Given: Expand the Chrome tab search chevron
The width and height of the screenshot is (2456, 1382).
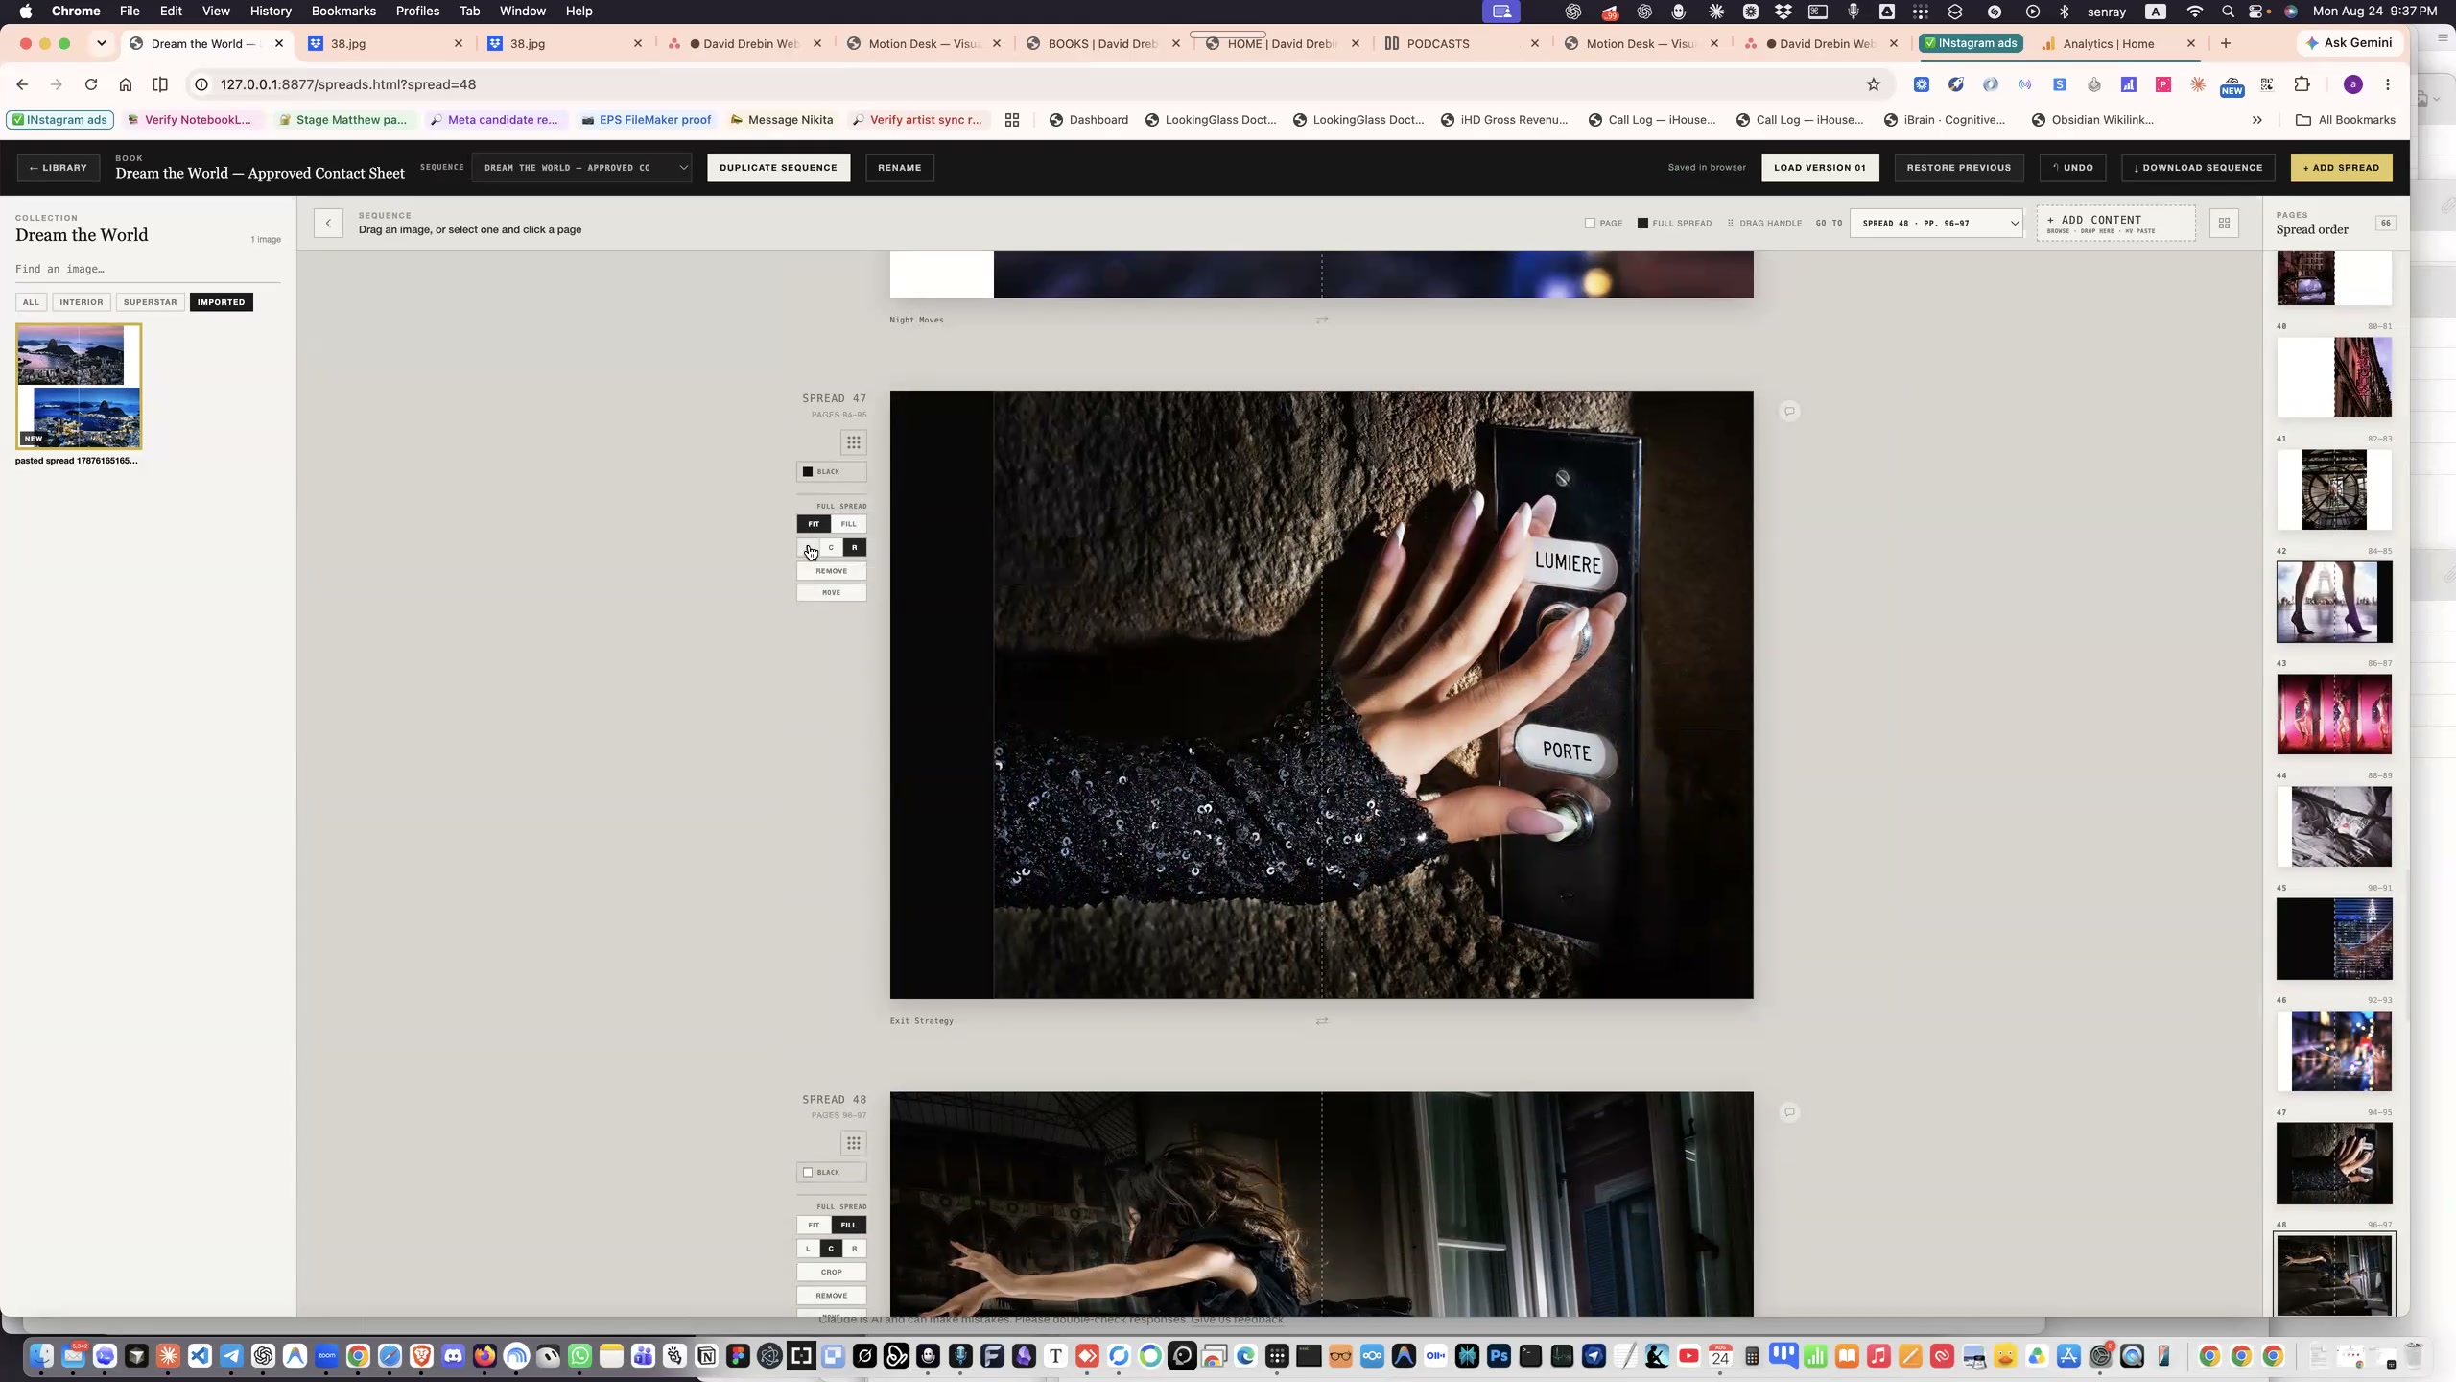Looking at the screenshot, I should [101, 43].
